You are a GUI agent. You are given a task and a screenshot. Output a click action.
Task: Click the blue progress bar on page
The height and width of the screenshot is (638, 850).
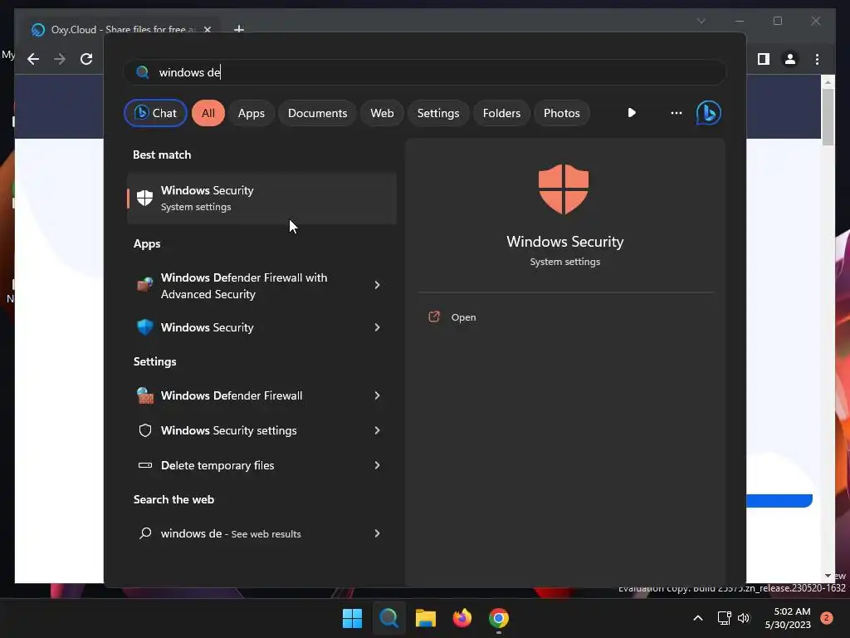coord(779,501)
